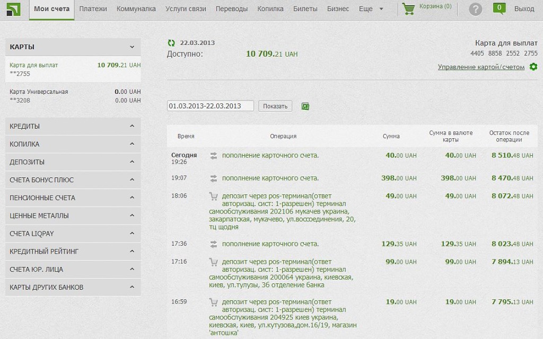Click the card management gear icon
The width and height of the screenshot is (543, 339).
click(533, 67)
